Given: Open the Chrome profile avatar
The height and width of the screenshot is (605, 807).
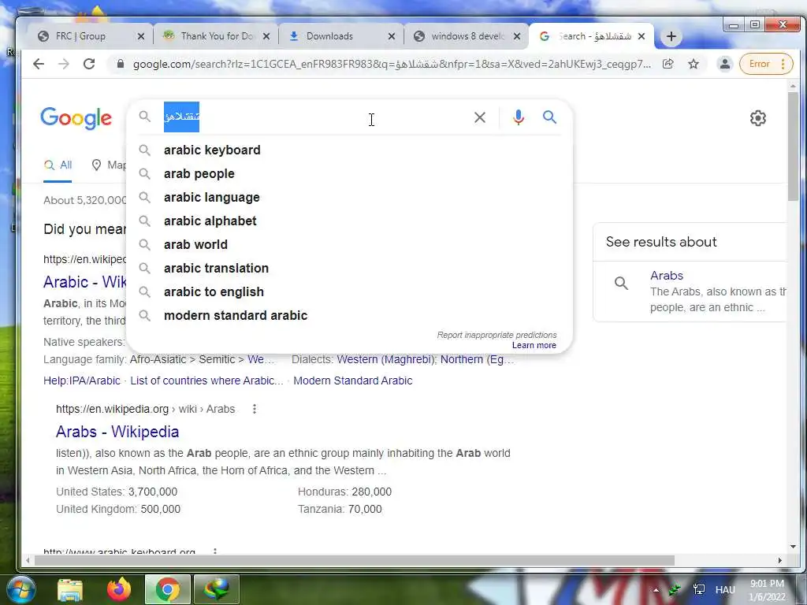Looking at the screenshot, I should [725, 64].
